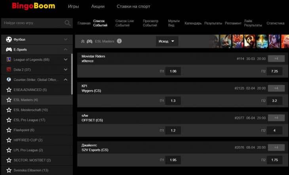The height and width of the screenshot is (175, 289).
Task: Mark ESEA ADVANCED star as favorite
Action: pyautogui.click(x=9, y=90)
